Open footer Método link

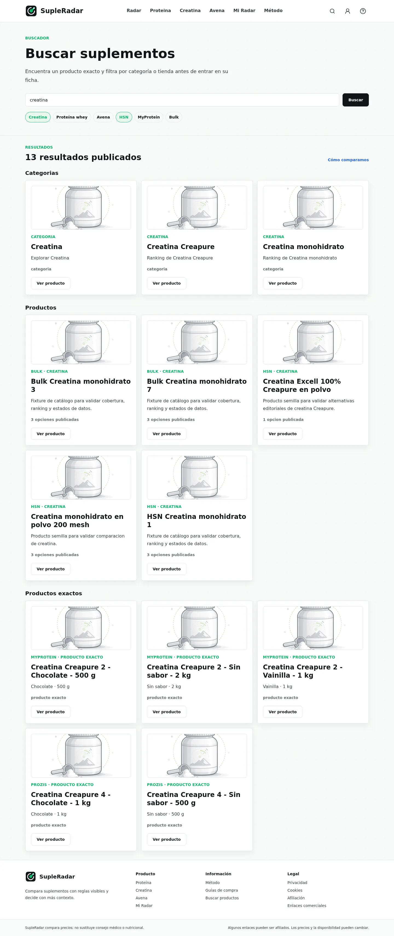pyautogui.click(x=212, y=883)
